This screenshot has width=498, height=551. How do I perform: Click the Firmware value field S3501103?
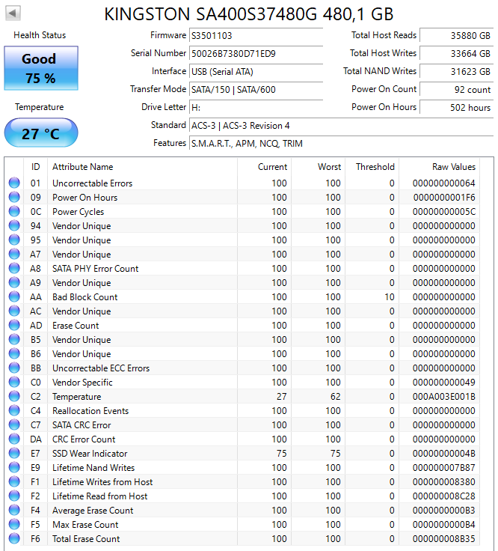[256, 36]
